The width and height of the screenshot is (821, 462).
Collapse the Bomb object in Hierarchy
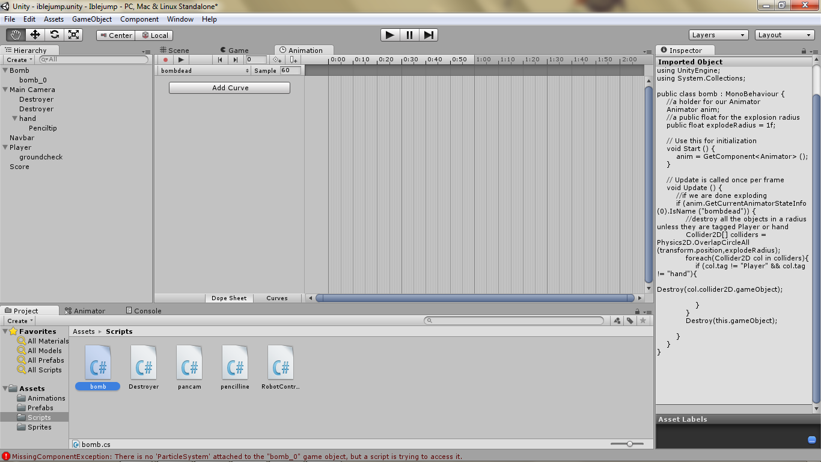(x=5, y=70)
